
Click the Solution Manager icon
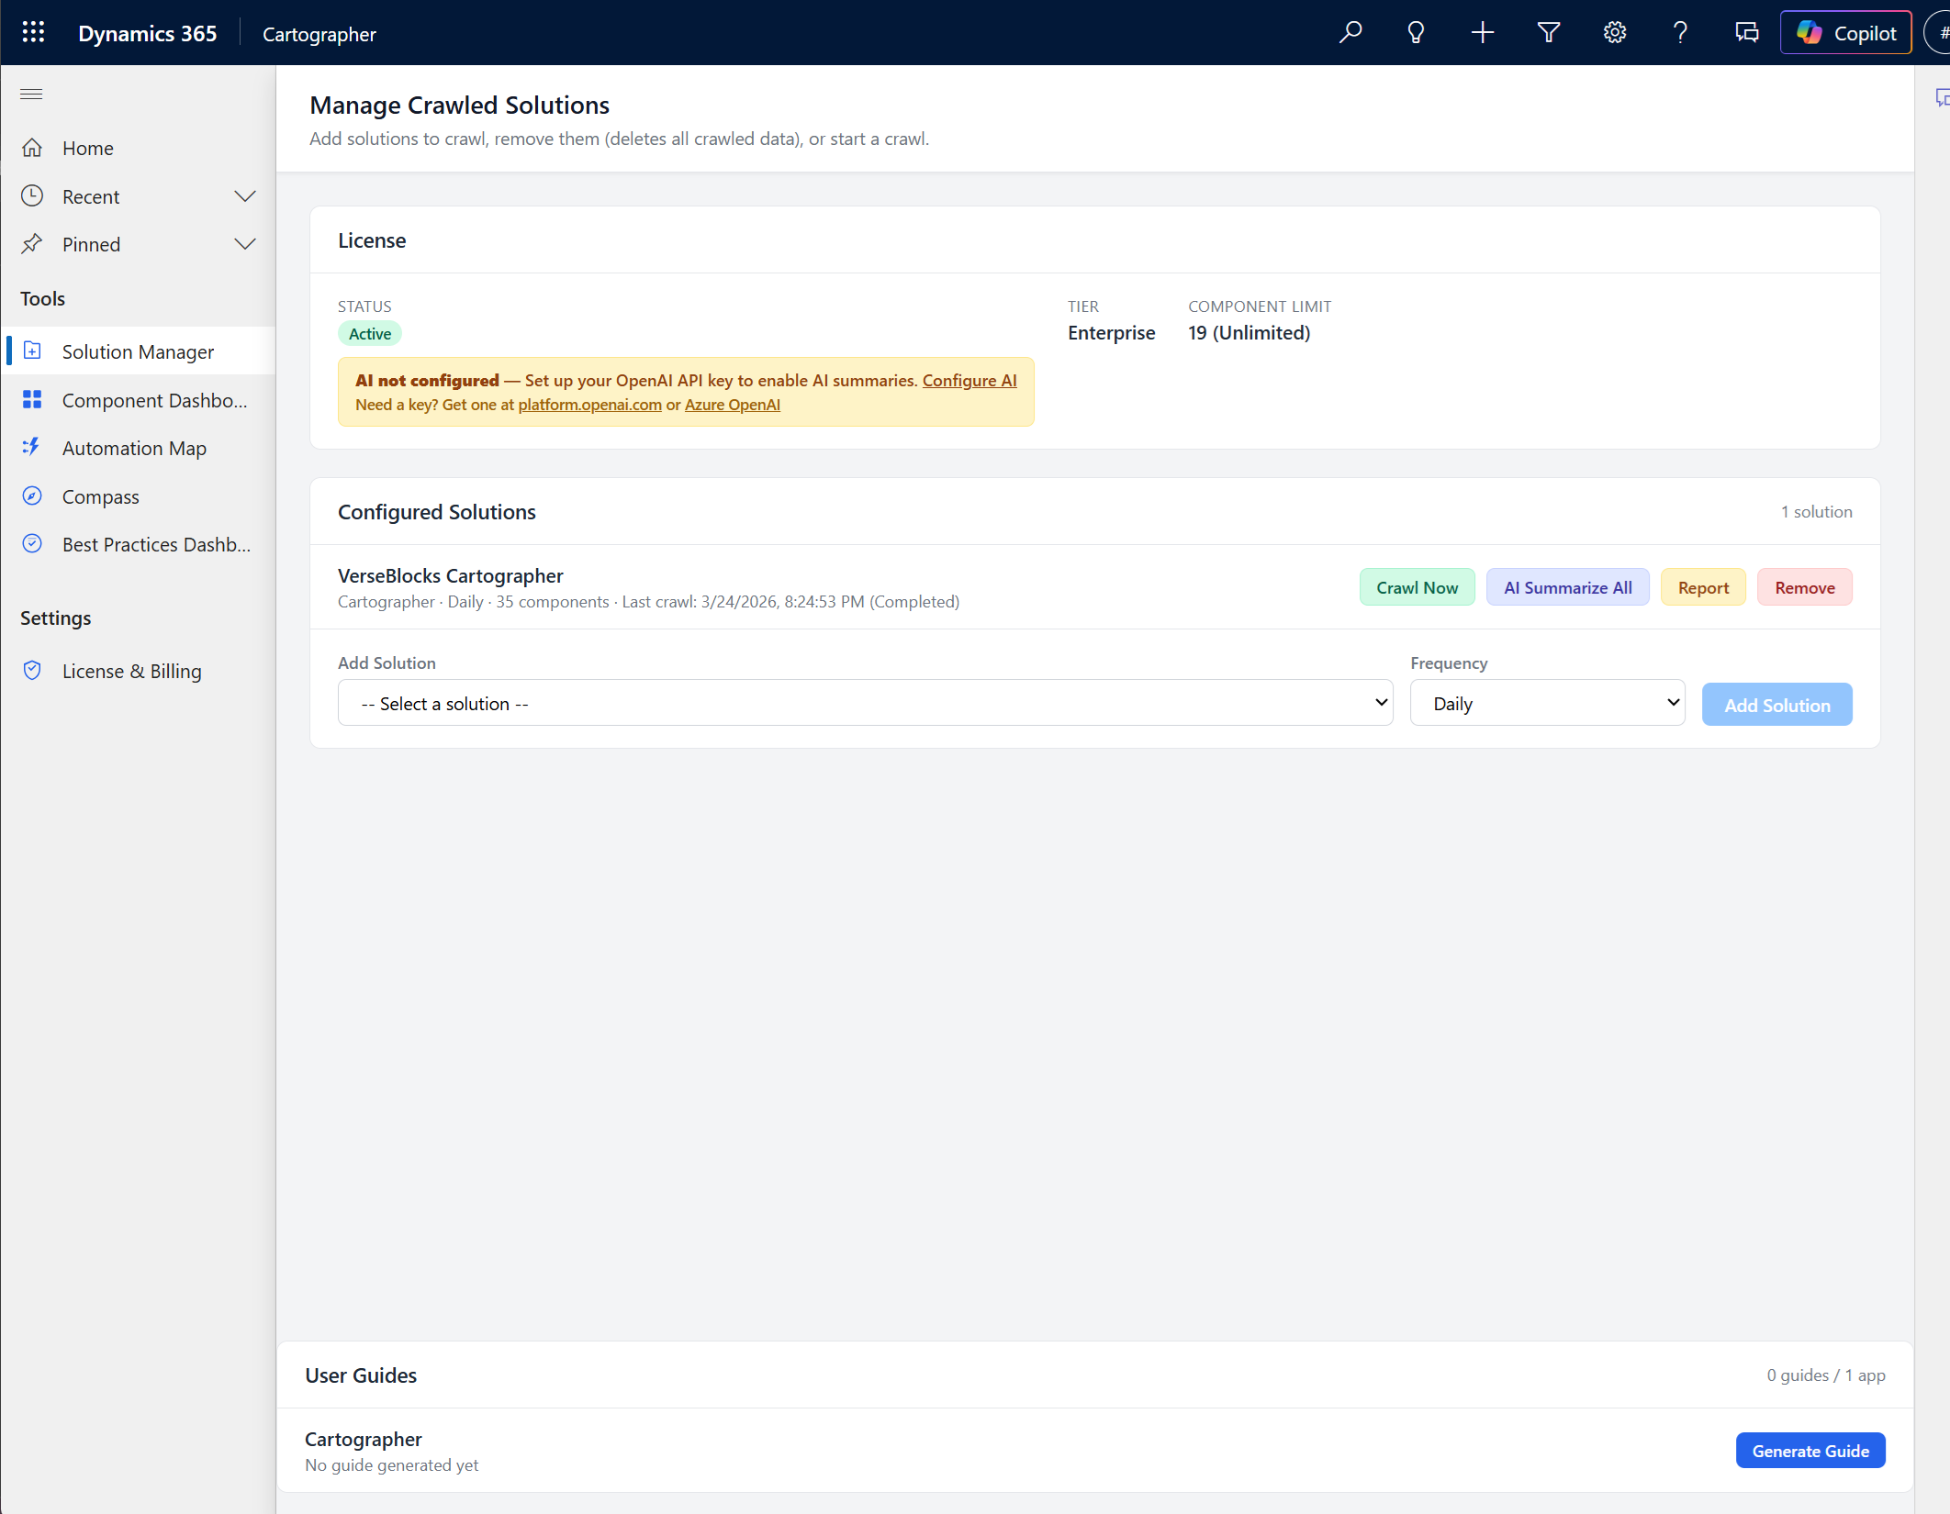click(32, 351)
